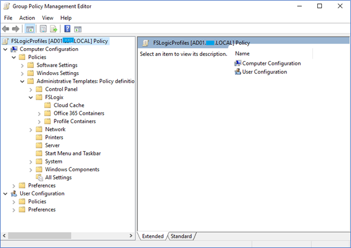Click the Printers folder icon
Viewport: 351px width, 248px height.
point(39,137)
